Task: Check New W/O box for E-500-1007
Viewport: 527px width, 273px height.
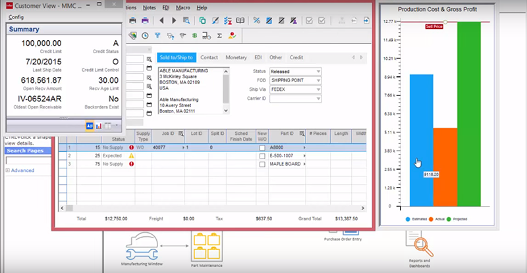Action: pos(262,156)
